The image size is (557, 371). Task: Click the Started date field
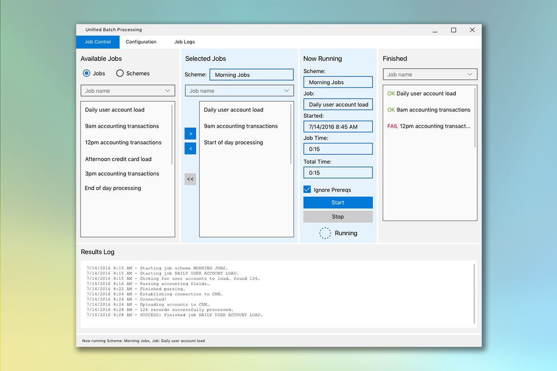pos(338,127)
